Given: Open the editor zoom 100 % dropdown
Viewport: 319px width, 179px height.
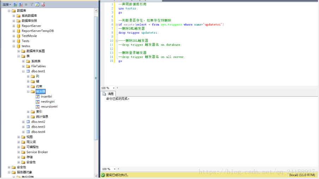Looking at the screenshot, I should 114,88.
